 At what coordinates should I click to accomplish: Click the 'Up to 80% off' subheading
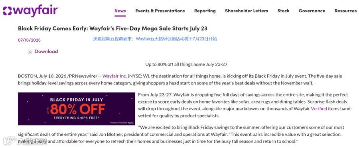tap(186, 64)
